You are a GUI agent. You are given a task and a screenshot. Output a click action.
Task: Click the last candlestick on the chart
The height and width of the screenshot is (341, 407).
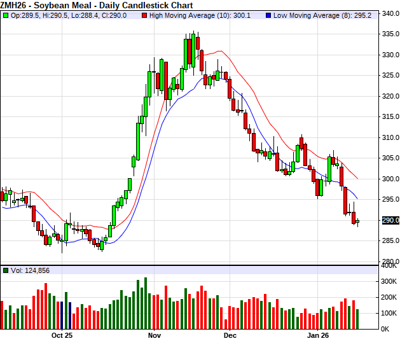[357, 222]
